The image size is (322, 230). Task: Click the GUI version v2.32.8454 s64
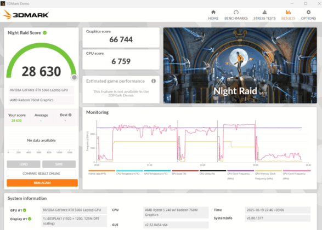click(x=176, y=225)
